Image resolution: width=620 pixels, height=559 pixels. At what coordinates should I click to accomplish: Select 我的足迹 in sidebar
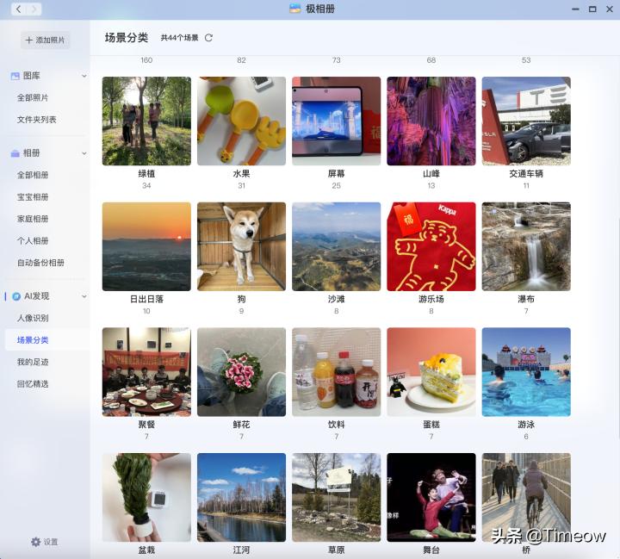pos(33,362)
